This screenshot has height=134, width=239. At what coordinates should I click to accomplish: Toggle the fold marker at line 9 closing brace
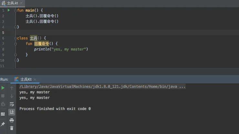(16, 55)
